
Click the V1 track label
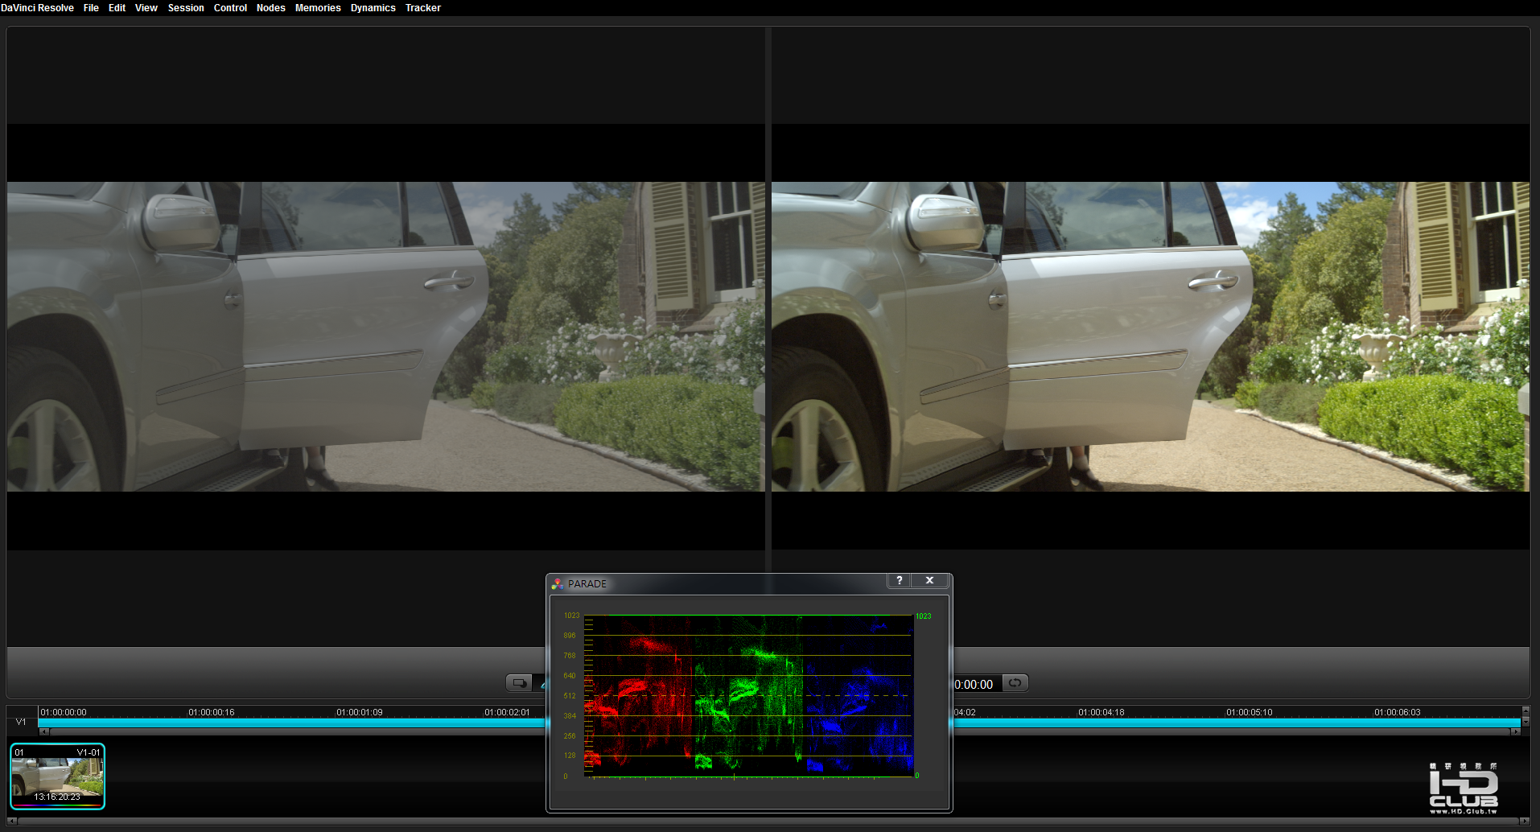[x=21, y=722]
